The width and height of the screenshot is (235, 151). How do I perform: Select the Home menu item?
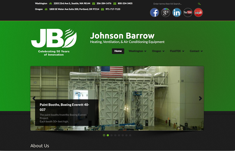pos(118,51)
